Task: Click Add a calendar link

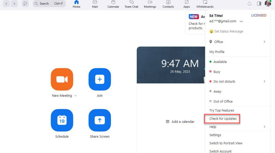Action: pos(180,122)
